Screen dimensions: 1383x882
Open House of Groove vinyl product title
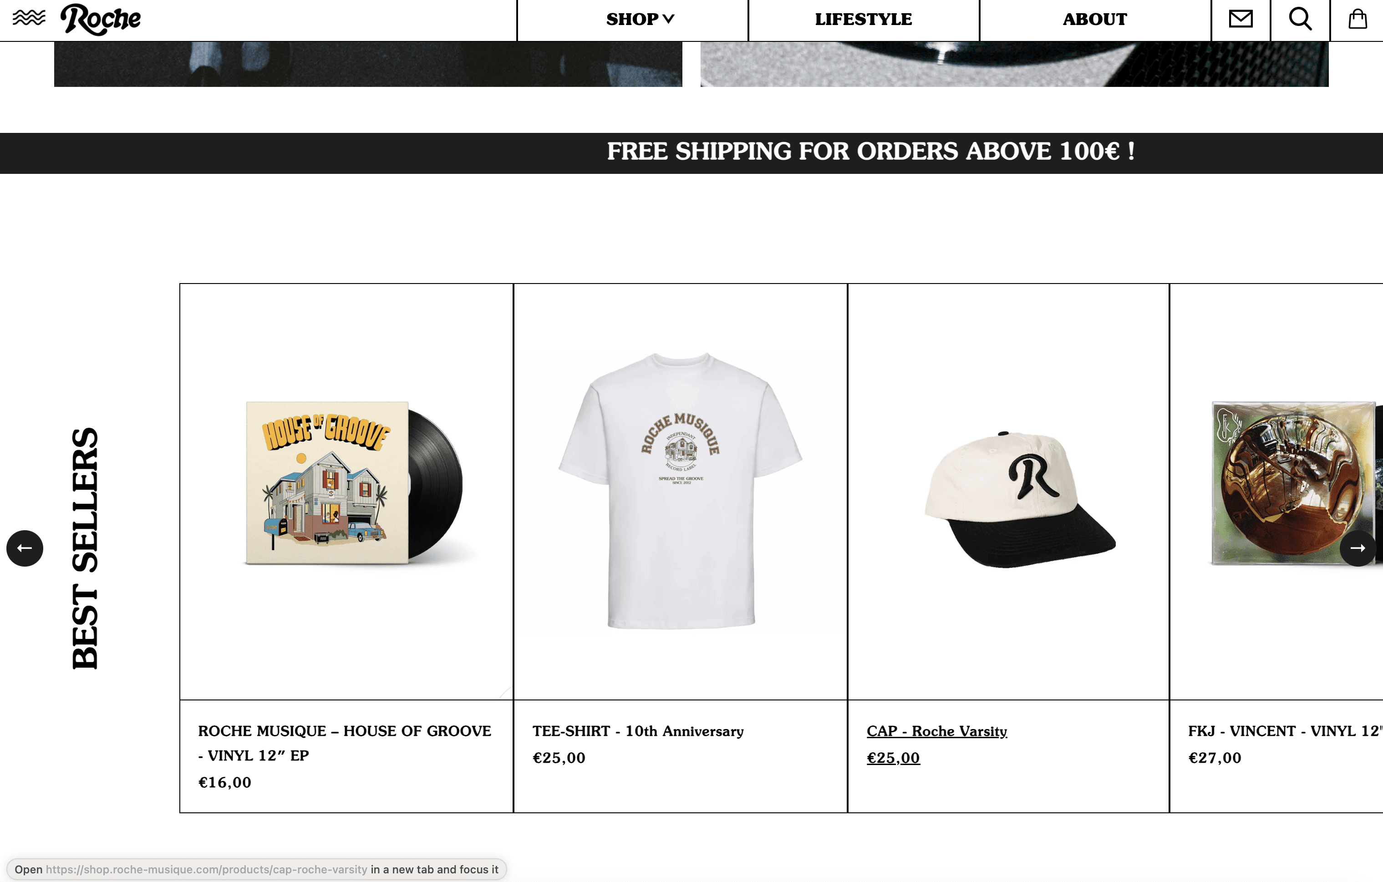[345, 743]
